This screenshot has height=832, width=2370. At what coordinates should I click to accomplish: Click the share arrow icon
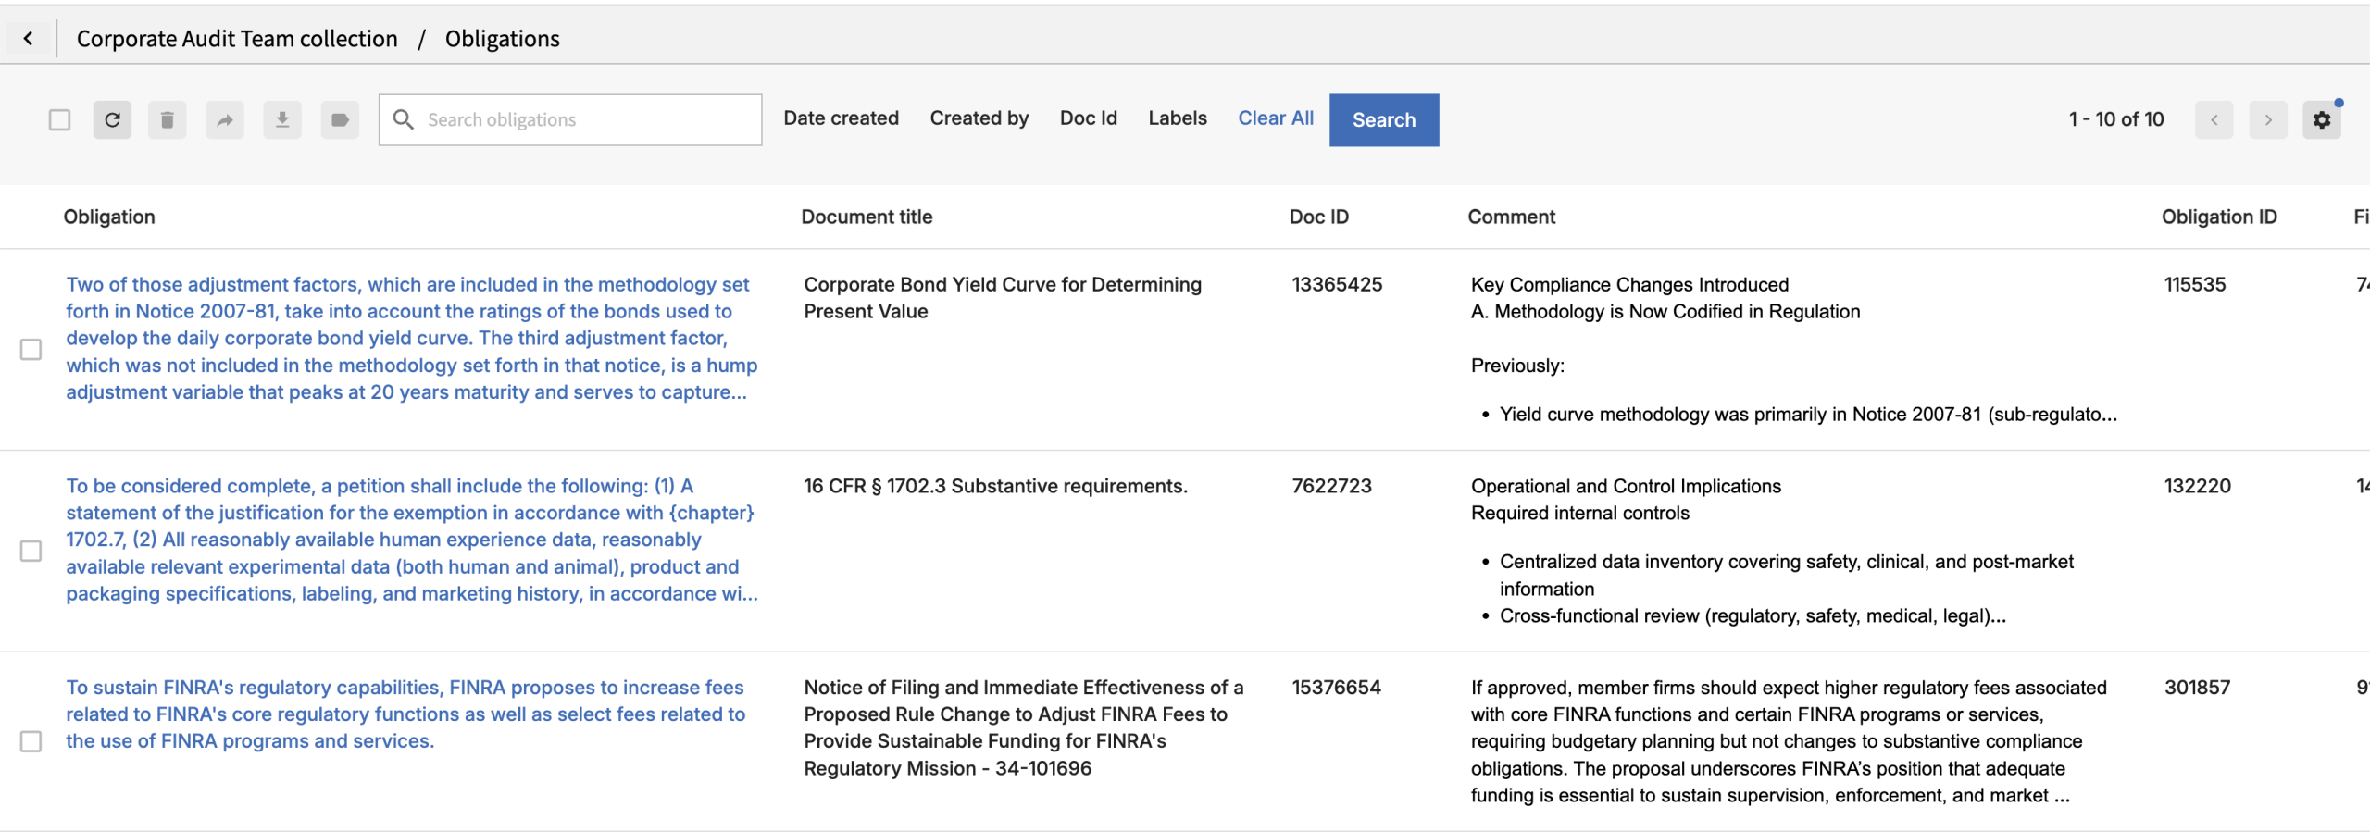coord(225,119)
